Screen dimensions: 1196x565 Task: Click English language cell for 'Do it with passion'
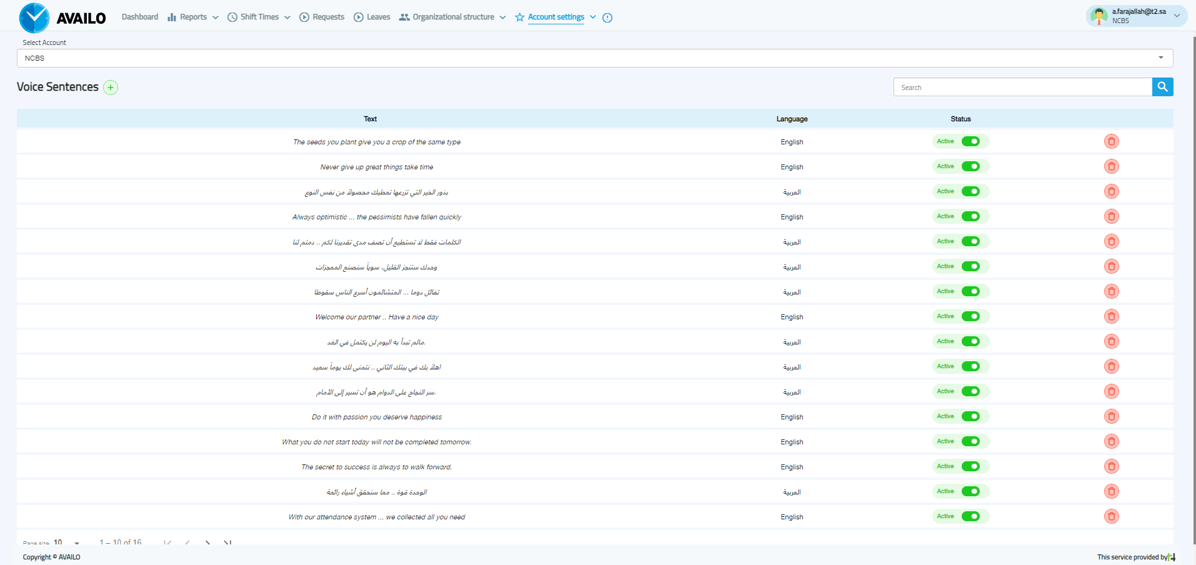792,417
